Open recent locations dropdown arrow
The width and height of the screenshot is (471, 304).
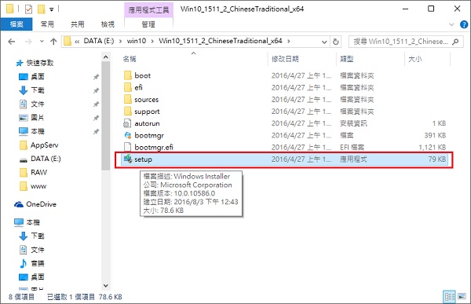pyautogui.click(x=42, y=42)
